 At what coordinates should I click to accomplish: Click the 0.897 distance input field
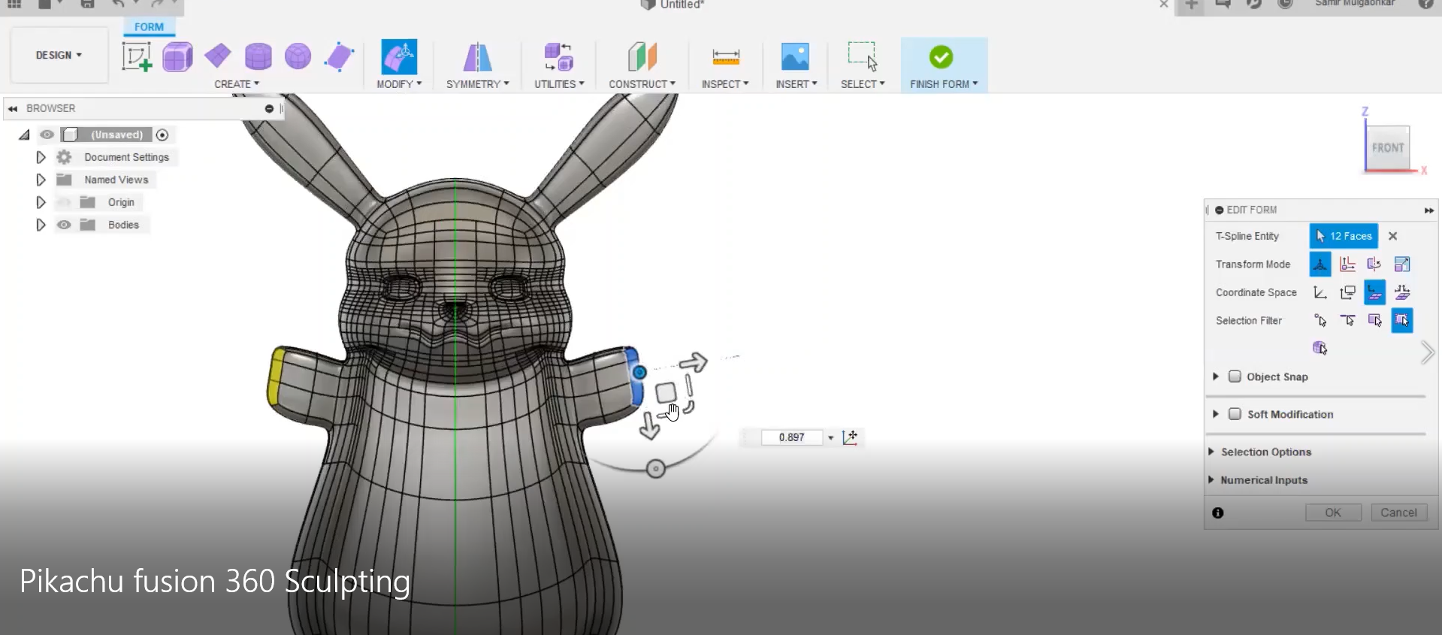pos(792,437)
